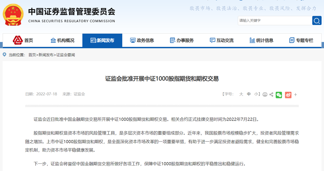Image resolution: width=324 pixels, height=171 pixels.
Task: Set font size to medium (中)
Action: pos(249,94)
